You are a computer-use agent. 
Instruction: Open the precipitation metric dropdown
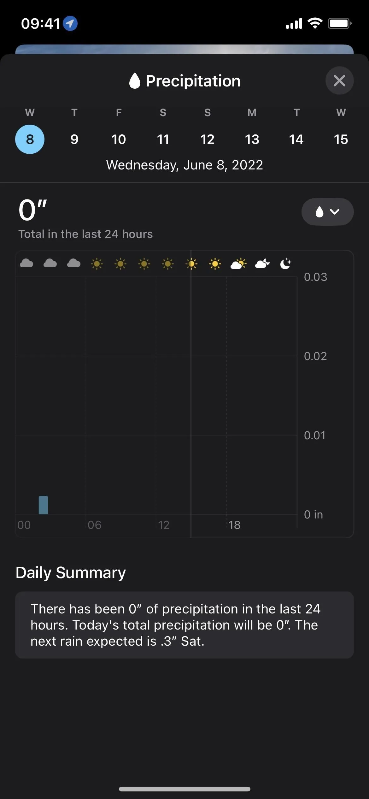click(x=327, y=212)
